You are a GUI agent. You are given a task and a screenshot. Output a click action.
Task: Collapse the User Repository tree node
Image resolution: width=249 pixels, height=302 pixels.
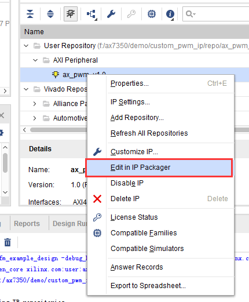click(26, 46)
